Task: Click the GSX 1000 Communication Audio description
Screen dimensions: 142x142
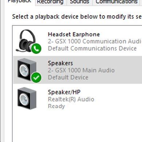Action: click(x=95, y=42)
